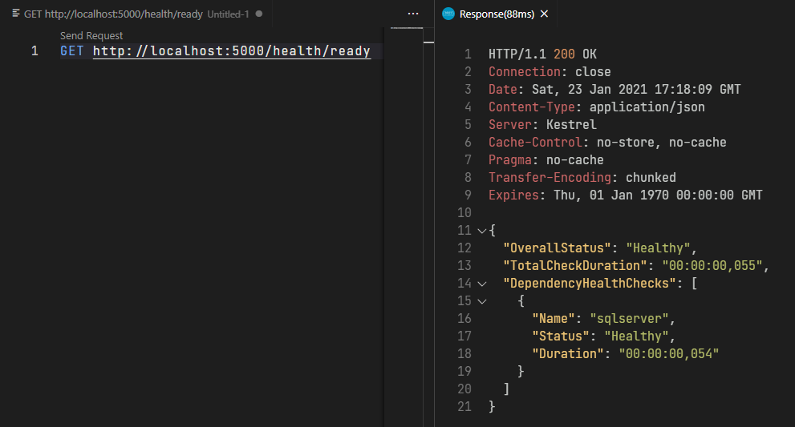
Task: Click line number 10 in the response gutter
Action: pyautogui.click(x=464, y=213)
